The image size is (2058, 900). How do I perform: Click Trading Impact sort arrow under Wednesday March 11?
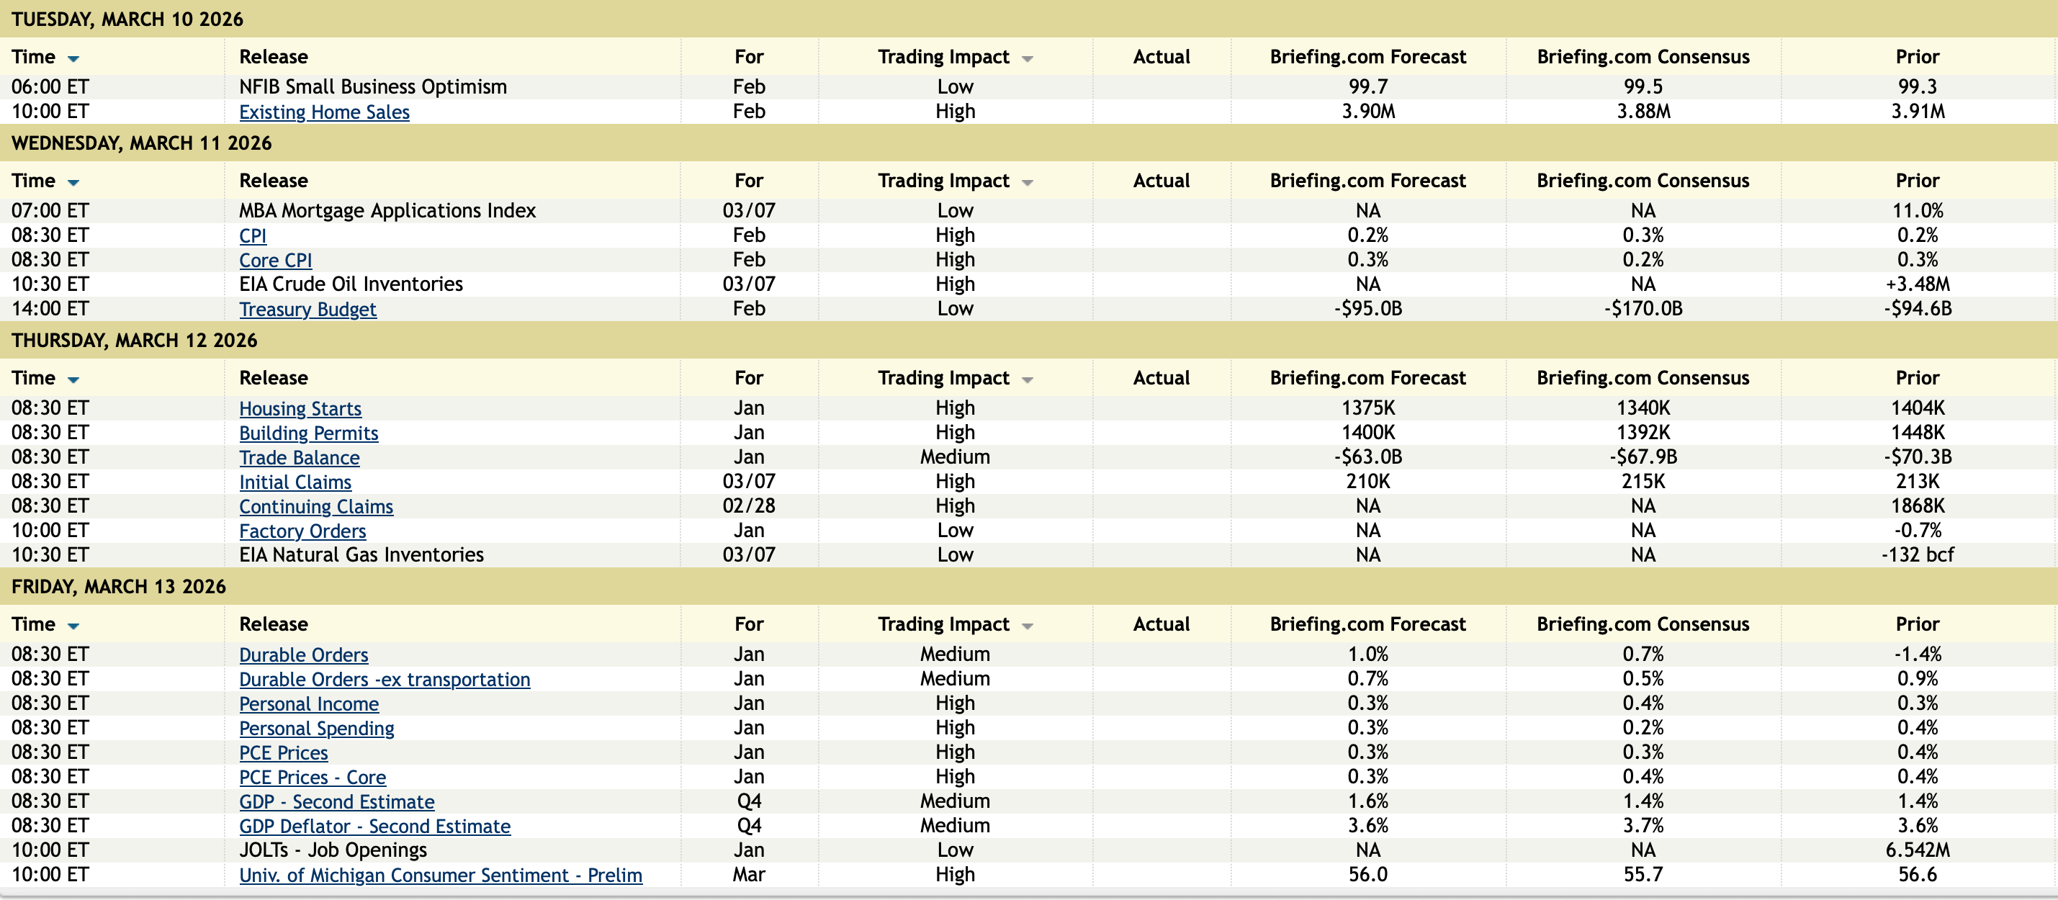[1028, 182]
